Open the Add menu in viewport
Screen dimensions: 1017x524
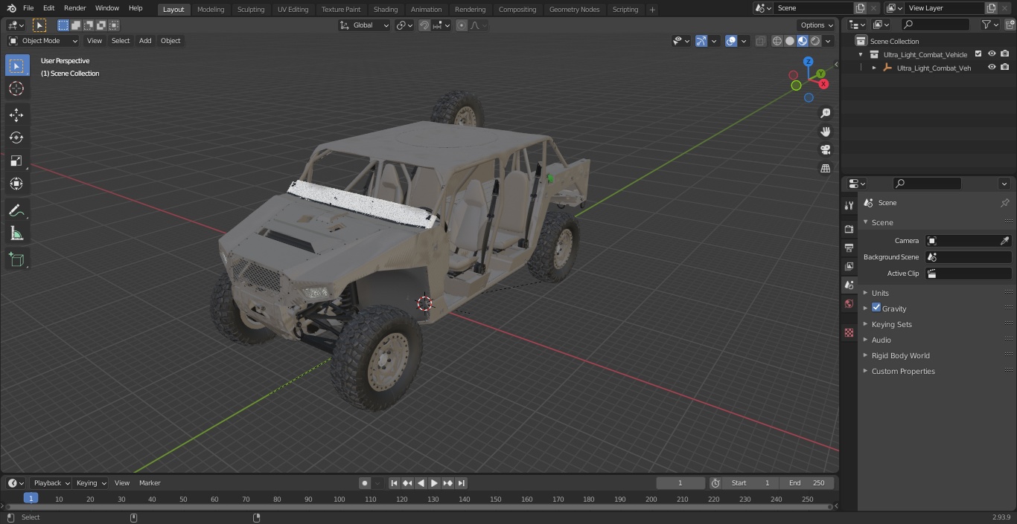145,41
